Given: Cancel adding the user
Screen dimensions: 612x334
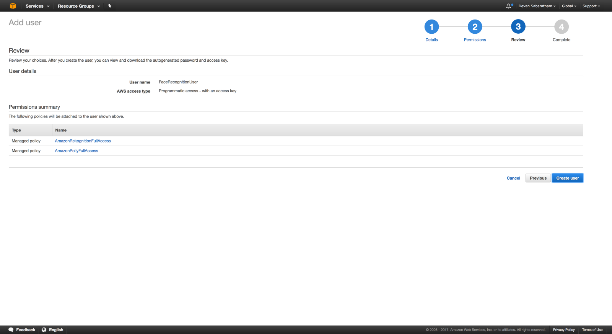Looking at the screenshot, I should pyautogui.click(x=513, y=178).
